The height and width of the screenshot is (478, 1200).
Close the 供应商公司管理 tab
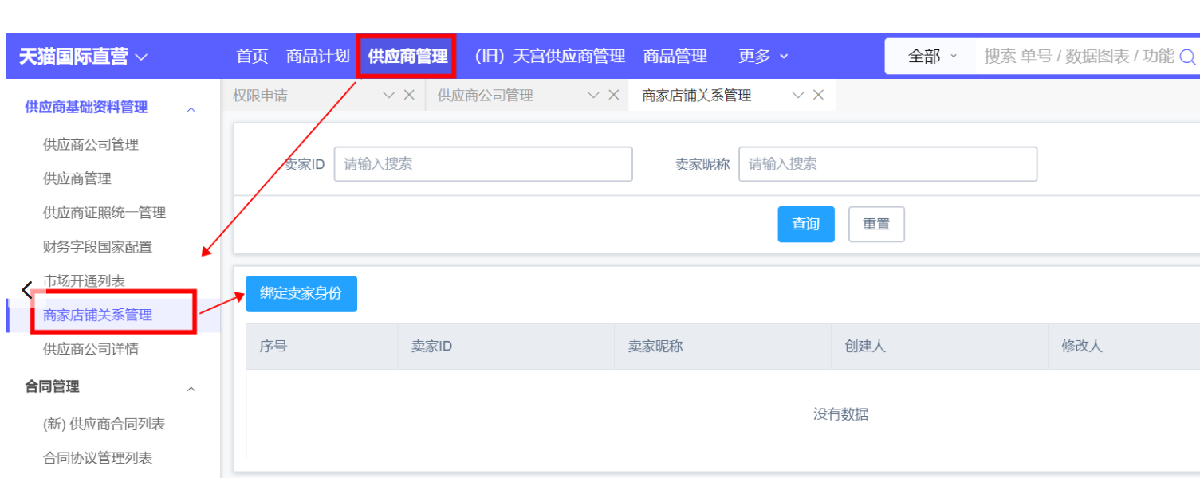coord(614,95)
